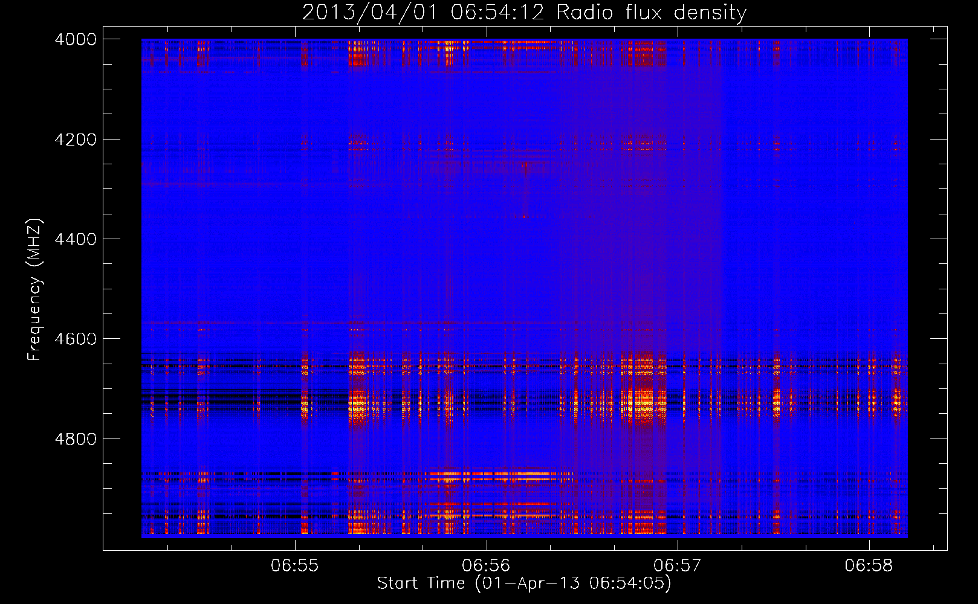The width and height of the screenshot is (978, 604).
Task: Click the 4800 frequency tick label
Action: [76, 439]
